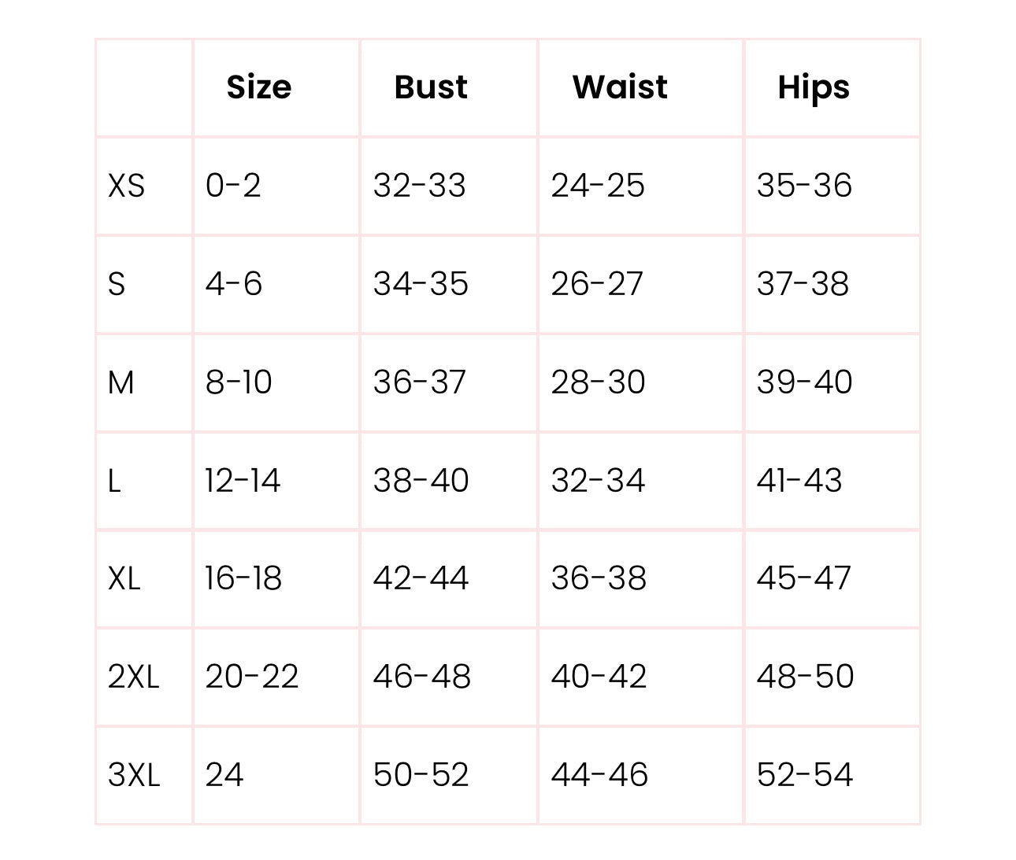This screenshot has height=860, width=1016.
Task: Select the XS row label
Action: point(126,186)
